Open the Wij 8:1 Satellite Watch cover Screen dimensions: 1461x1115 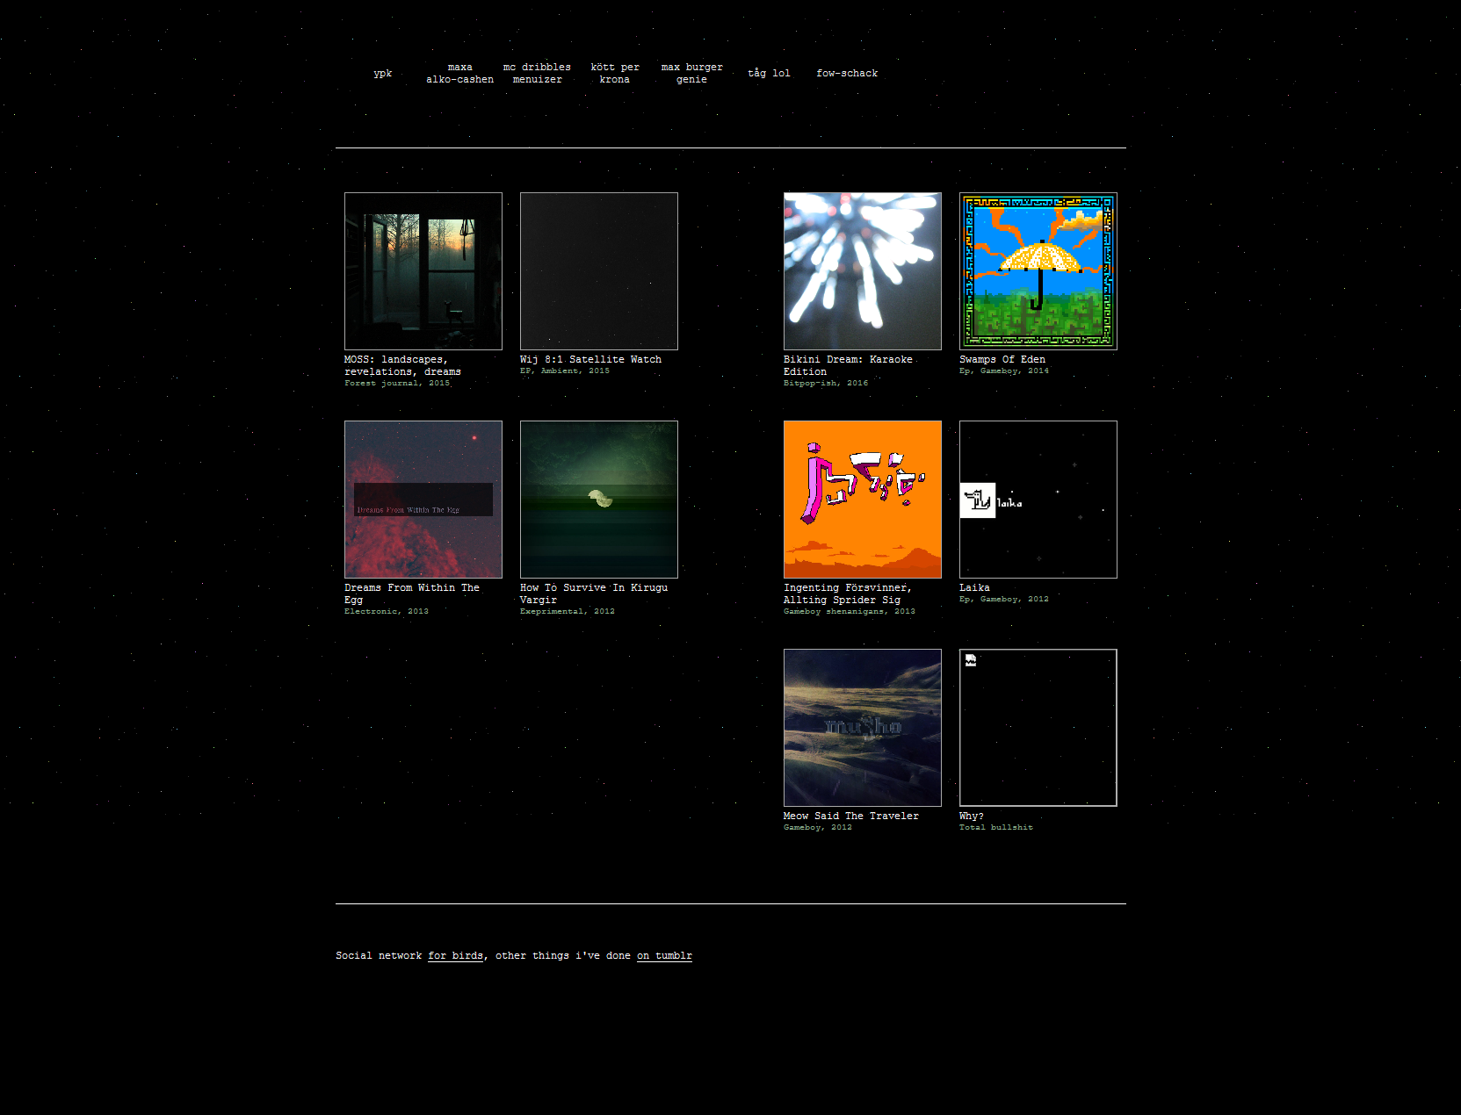tap(599, 271)
